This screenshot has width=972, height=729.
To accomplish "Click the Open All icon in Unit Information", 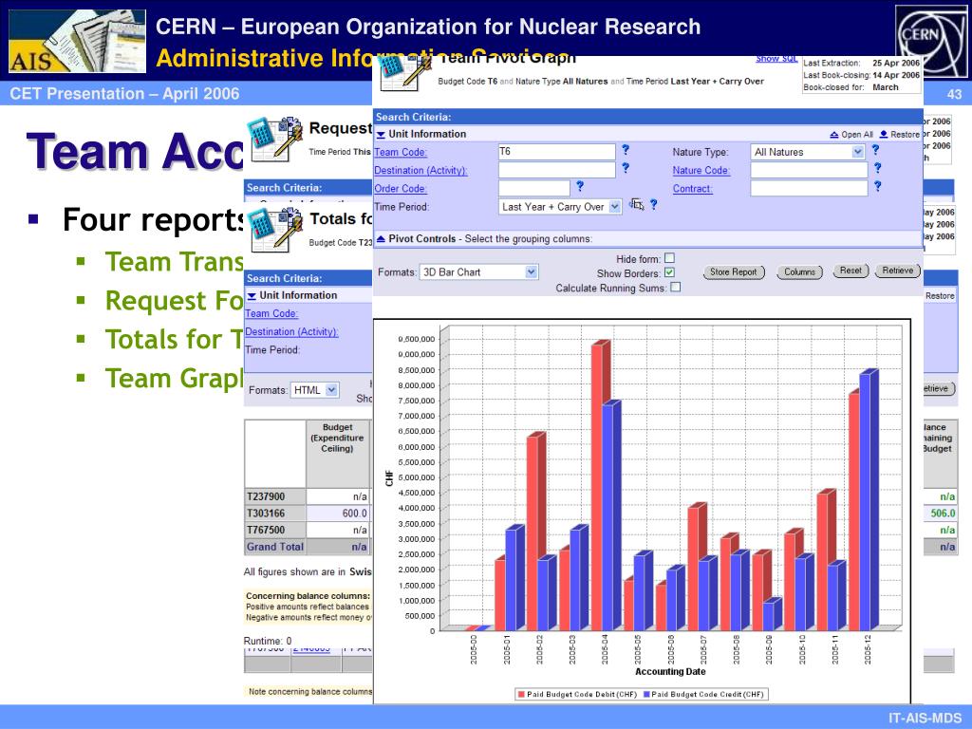I will pos(834,135).
